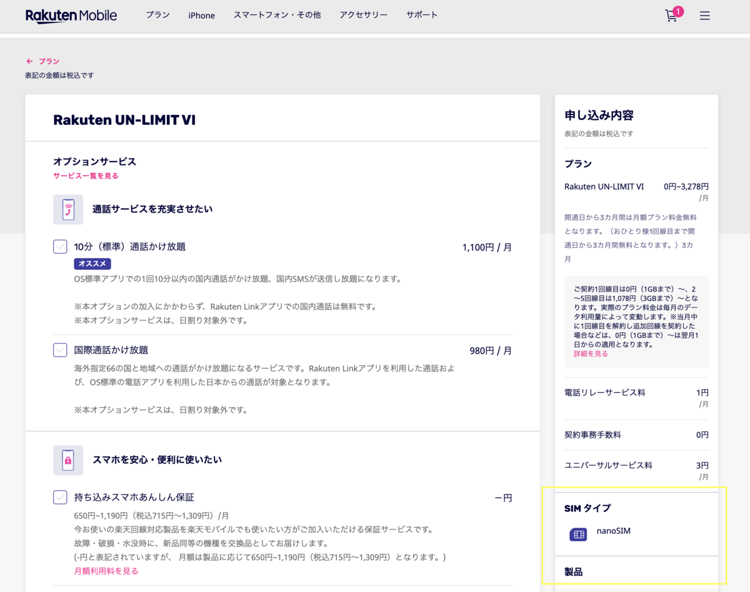Enable 持ち込みスマホあんしん保証 warranty option
The width and height of the screenshot is (750, 592).
(x=59, y=497)
